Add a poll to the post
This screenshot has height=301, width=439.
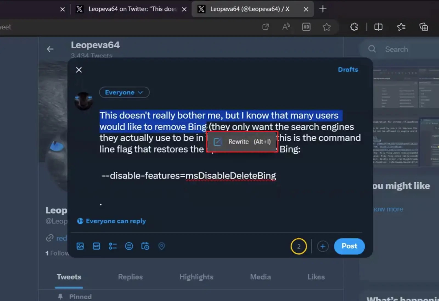tap(113, 246)
